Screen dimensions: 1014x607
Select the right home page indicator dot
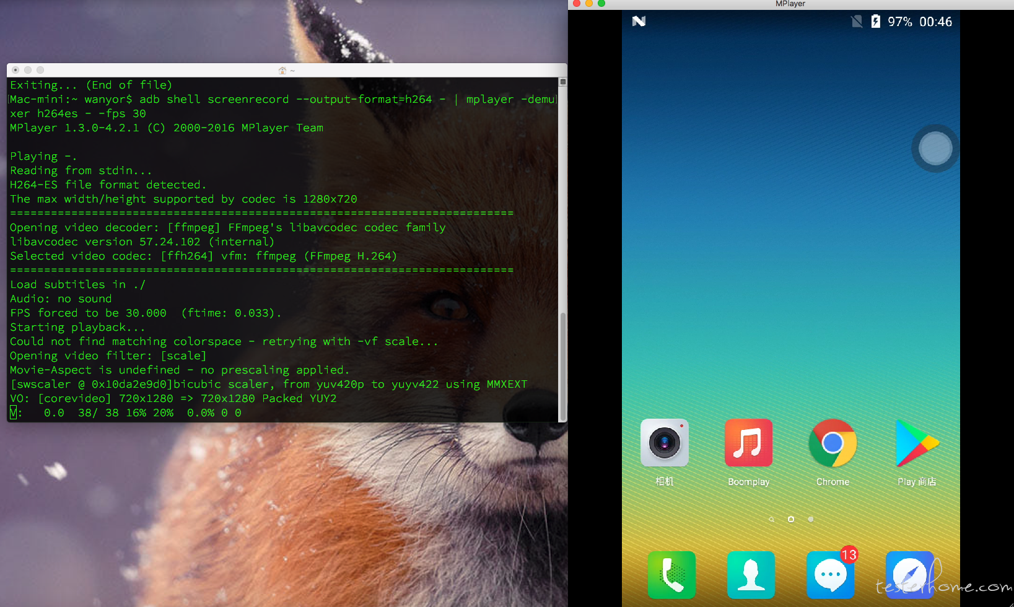(811, 519)
